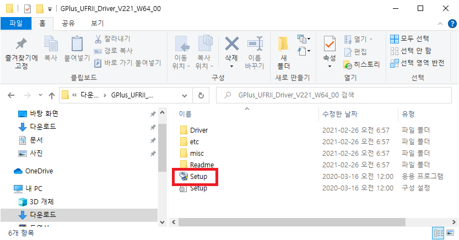The height and width of the screenshot is (240, 459).
Task: Click the forward navigation arrow
Action: [28, 95]
